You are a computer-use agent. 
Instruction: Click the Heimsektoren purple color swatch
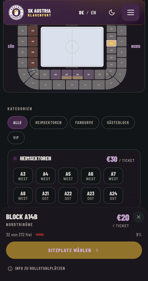(x=15, y=158)
